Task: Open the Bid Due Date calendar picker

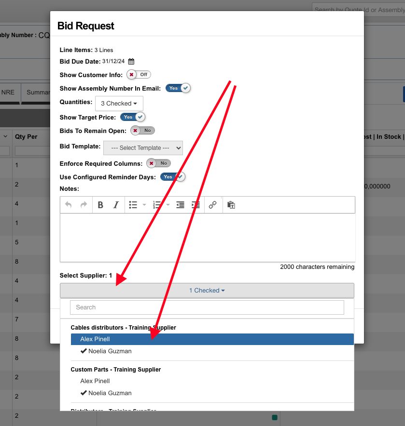Action: 131,61
